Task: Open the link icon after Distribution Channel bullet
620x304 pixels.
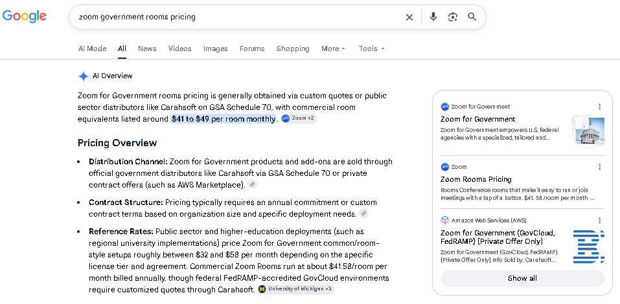Action: (252, 184)
